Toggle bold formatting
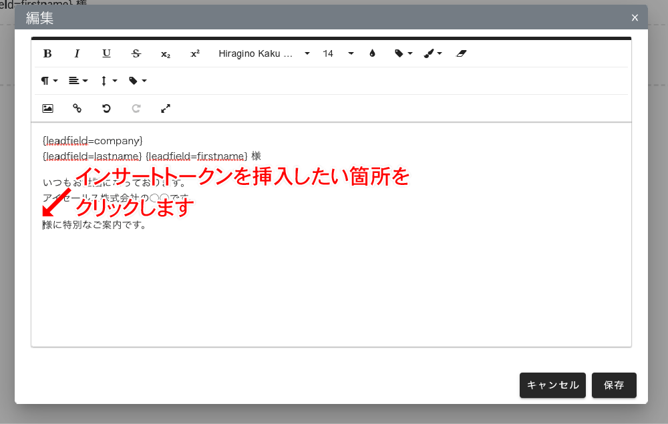The image size is (668, 424). [47, 53]
